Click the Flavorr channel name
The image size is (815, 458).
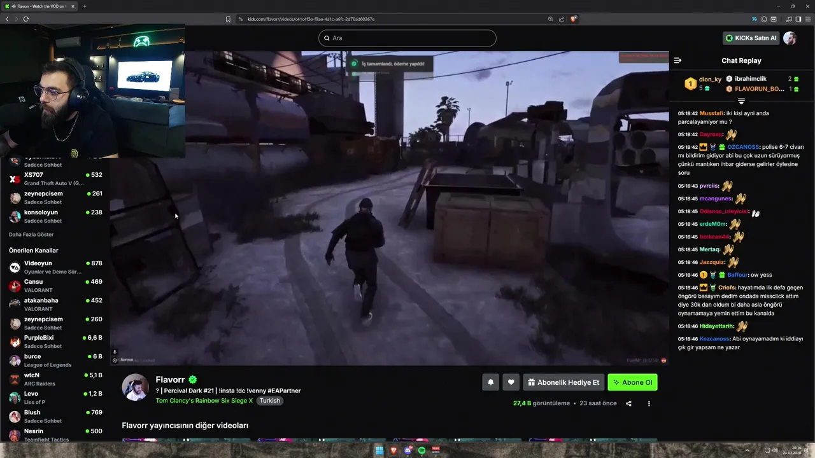tap(170, 380)
